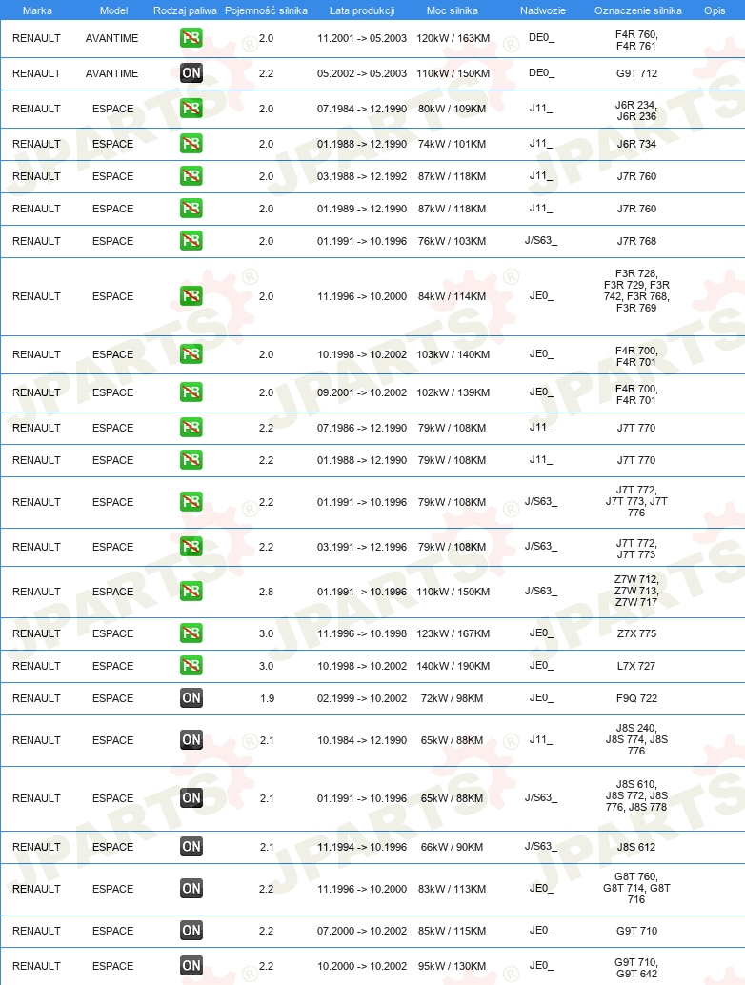Select the J7R 768 engine code
The width and height of the screenshot is (745, 985).
637,241
